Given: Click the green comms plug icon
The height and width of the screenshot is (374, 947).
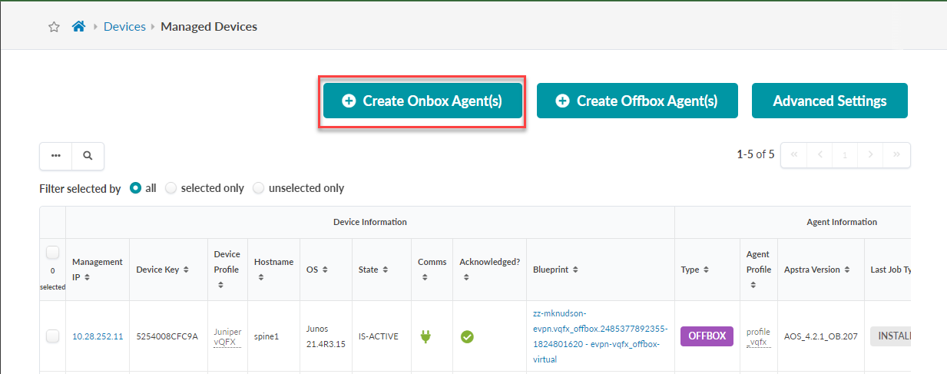Looking at the screenshot, I should 425,336.
